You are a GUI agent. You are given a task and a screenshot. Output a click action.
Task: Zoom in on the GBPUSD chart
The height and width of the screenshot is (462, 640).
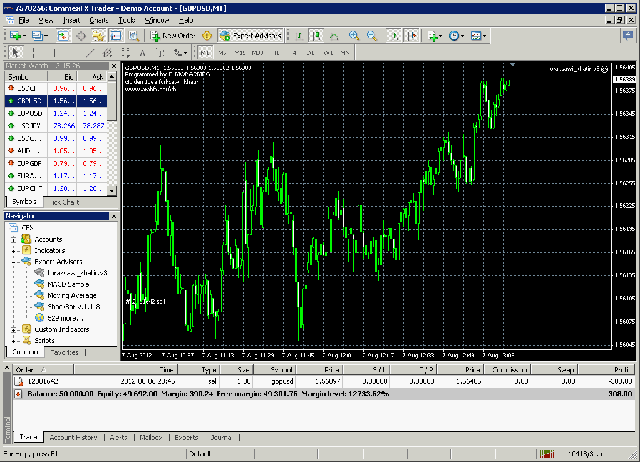click(354, 36)
